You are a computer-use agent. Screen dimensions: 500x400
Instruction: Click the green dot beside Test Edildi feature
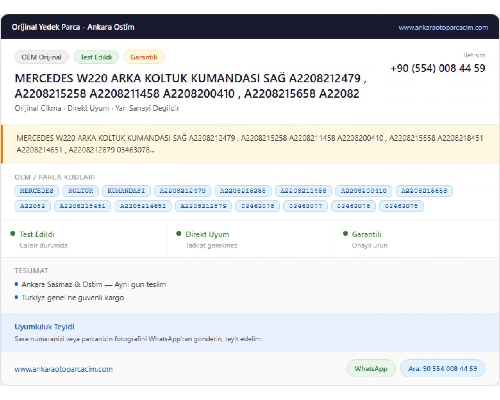(x=13, y=233)
